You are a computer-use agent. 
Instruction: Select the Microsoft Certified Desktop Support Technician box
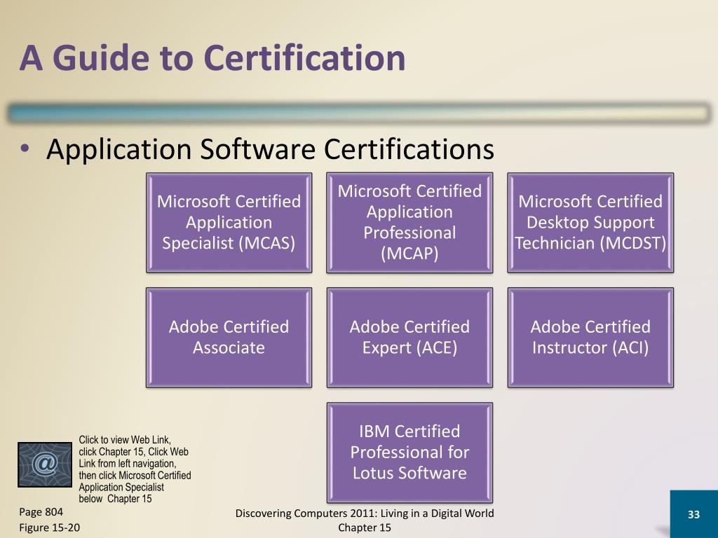click(x=590, y=222)
